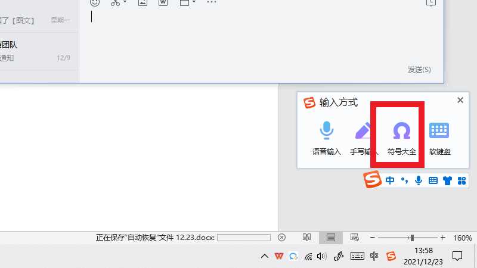The width and height of the screenshot is (477, 268).
Task: Switch to Web Layout view
Action: [x=354, y=237]
